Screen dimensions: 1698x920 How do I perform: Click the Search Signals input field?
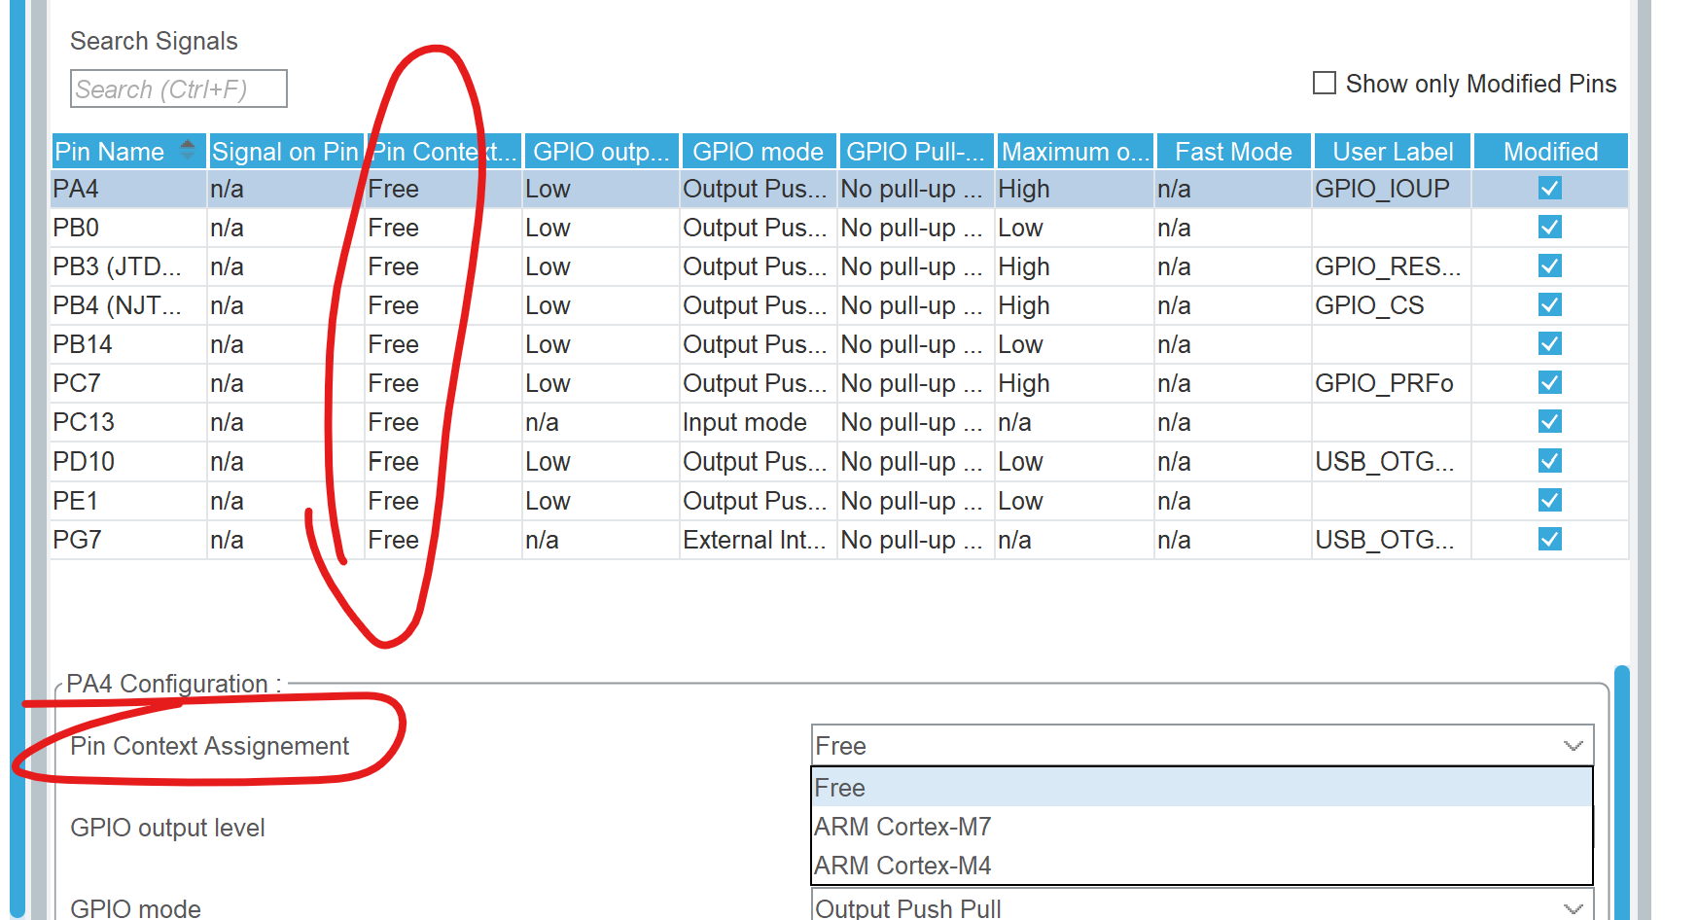click(178, 88)
